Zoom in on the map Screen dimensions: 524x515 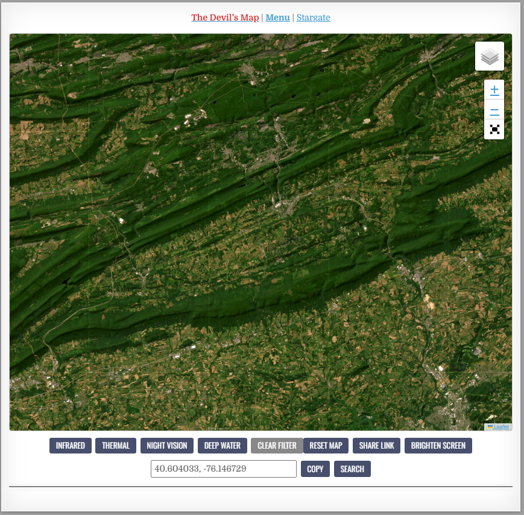point(494,90)
